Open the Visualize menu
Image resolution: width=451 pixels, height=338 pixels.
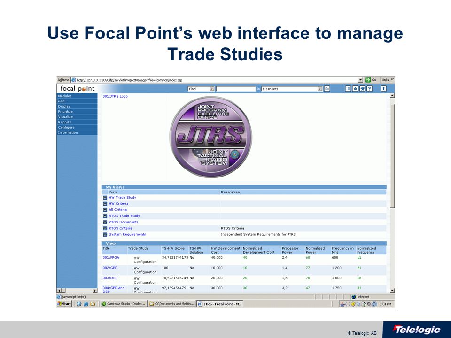(x=77, y=117)
